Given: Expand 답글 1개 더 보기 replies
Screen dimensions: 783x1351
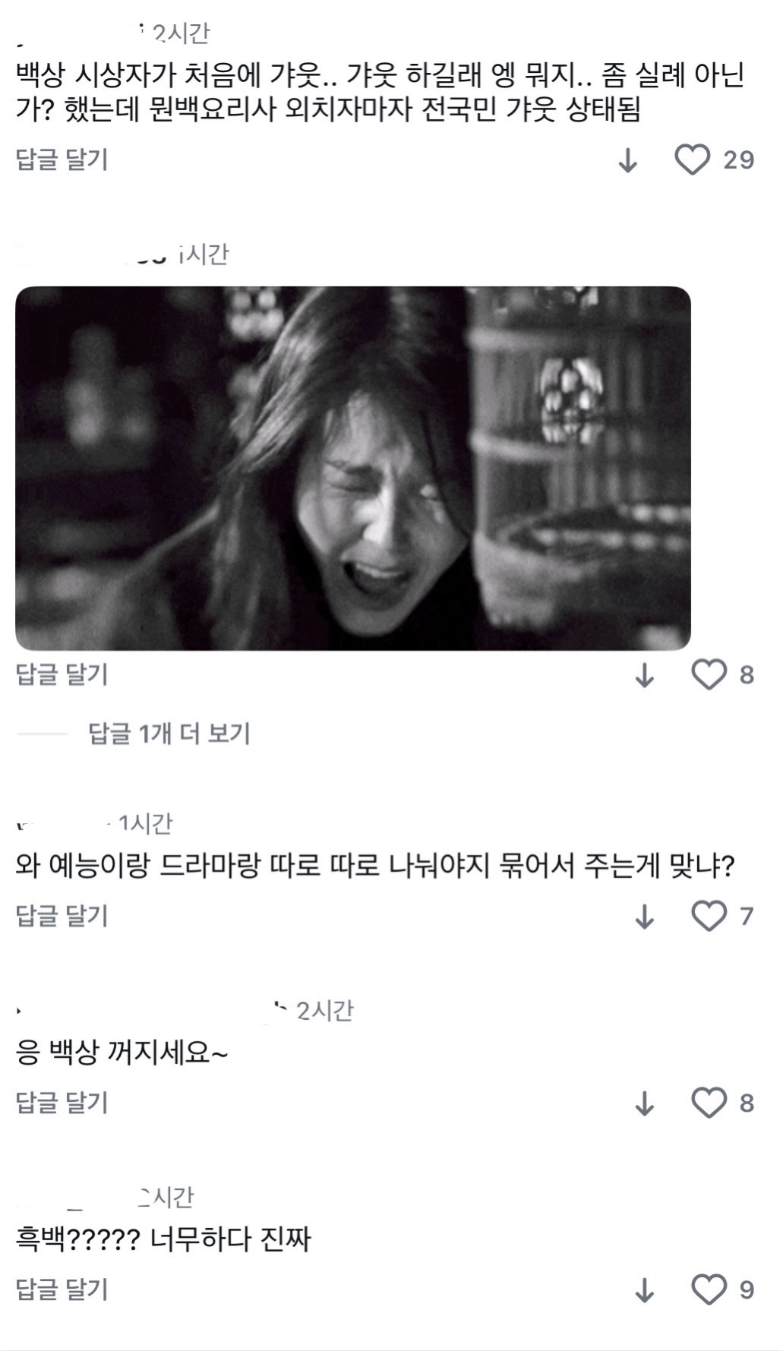Looking at the screenshot, I should click(169, 734).
